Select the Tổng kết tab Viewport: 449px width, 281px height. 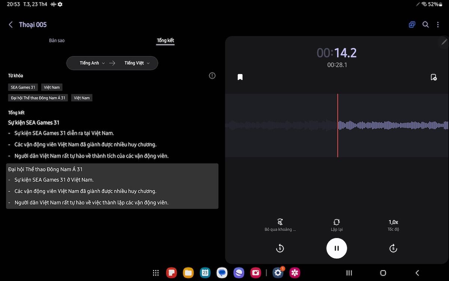click(x=165, y=40)
